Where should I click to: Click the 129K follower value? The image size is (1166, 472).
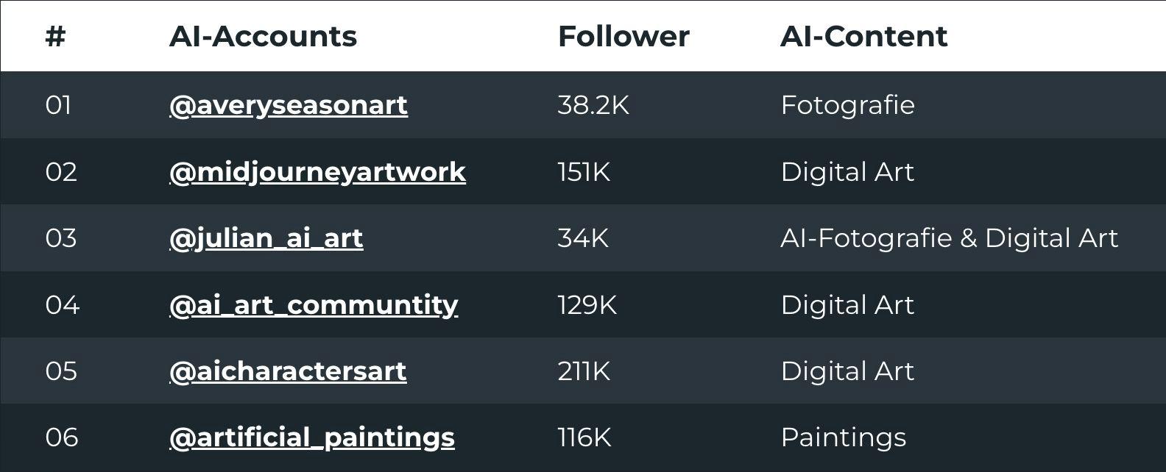tap(587, 305)
